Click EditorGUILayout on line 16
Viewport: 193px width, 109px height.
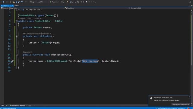[57, 61]
